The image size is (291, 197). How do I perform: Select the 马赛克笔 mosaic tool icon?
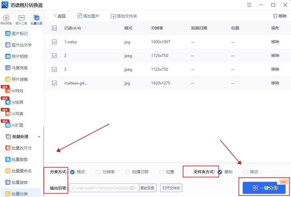(8, 68)
